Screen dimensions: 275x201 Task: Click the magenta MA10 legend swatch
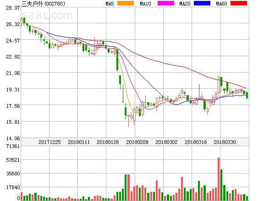[166, 3]
